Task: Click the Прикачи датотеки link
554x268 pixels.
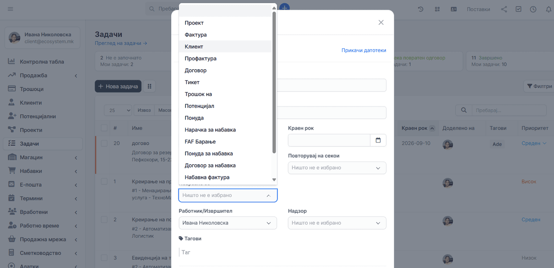Action: (x=364, y=50)
